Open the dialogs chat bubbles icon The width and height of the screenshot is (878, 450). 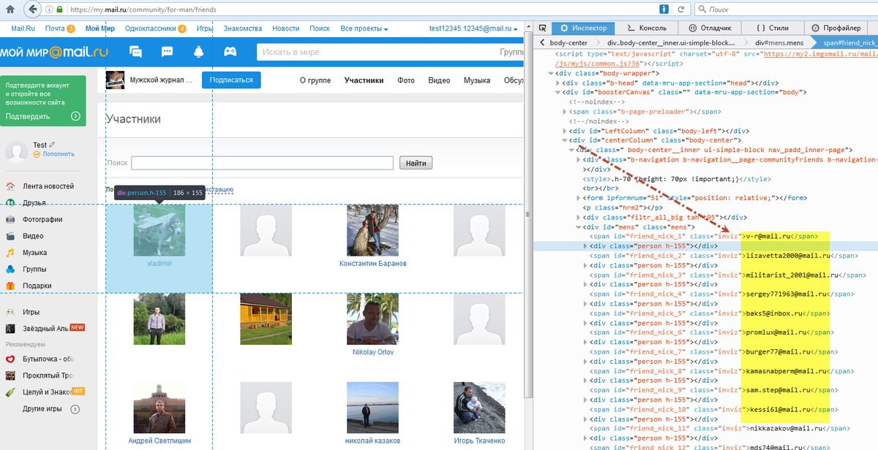coord(135,52)
